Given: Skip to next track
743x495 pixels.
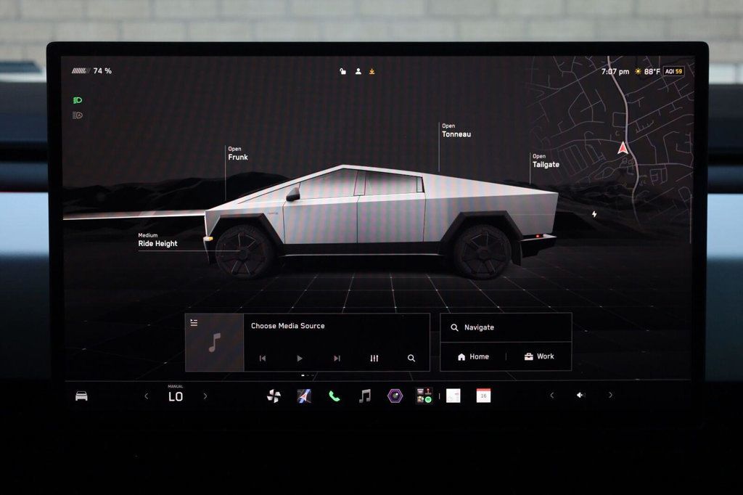Looking at the screenshot, I should [x=337, y=359].
